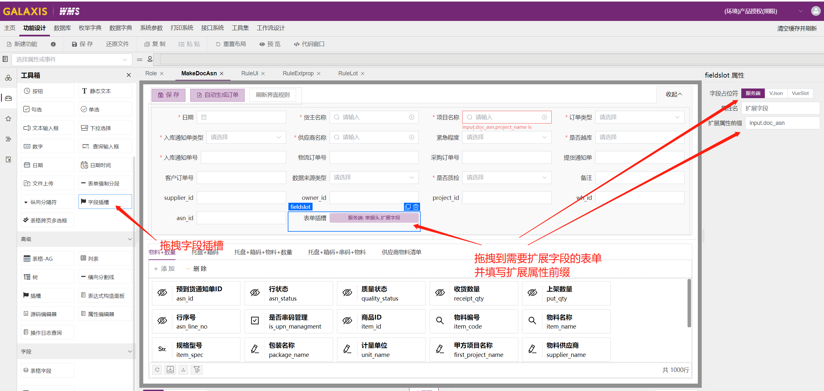Select the 日期时间 tool
This screenshot has height=391, width=824.
[105, 165]
